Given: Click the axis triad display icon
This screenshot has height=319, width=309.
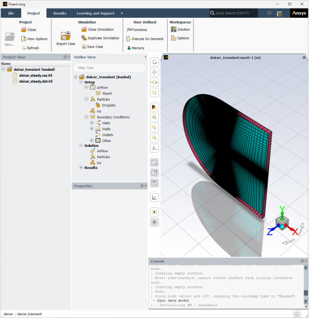Looking at the screenshot, I should [x=154, y=149].
